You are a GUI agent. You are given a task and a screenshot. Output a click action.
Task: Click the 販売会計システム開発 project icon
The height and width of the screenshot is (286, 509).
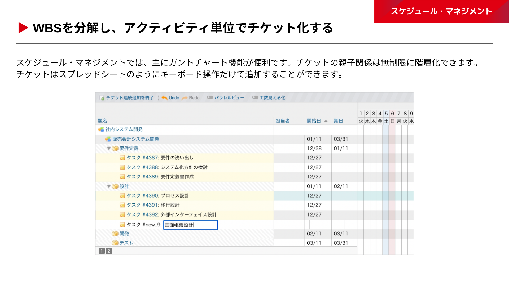point(108,139)
